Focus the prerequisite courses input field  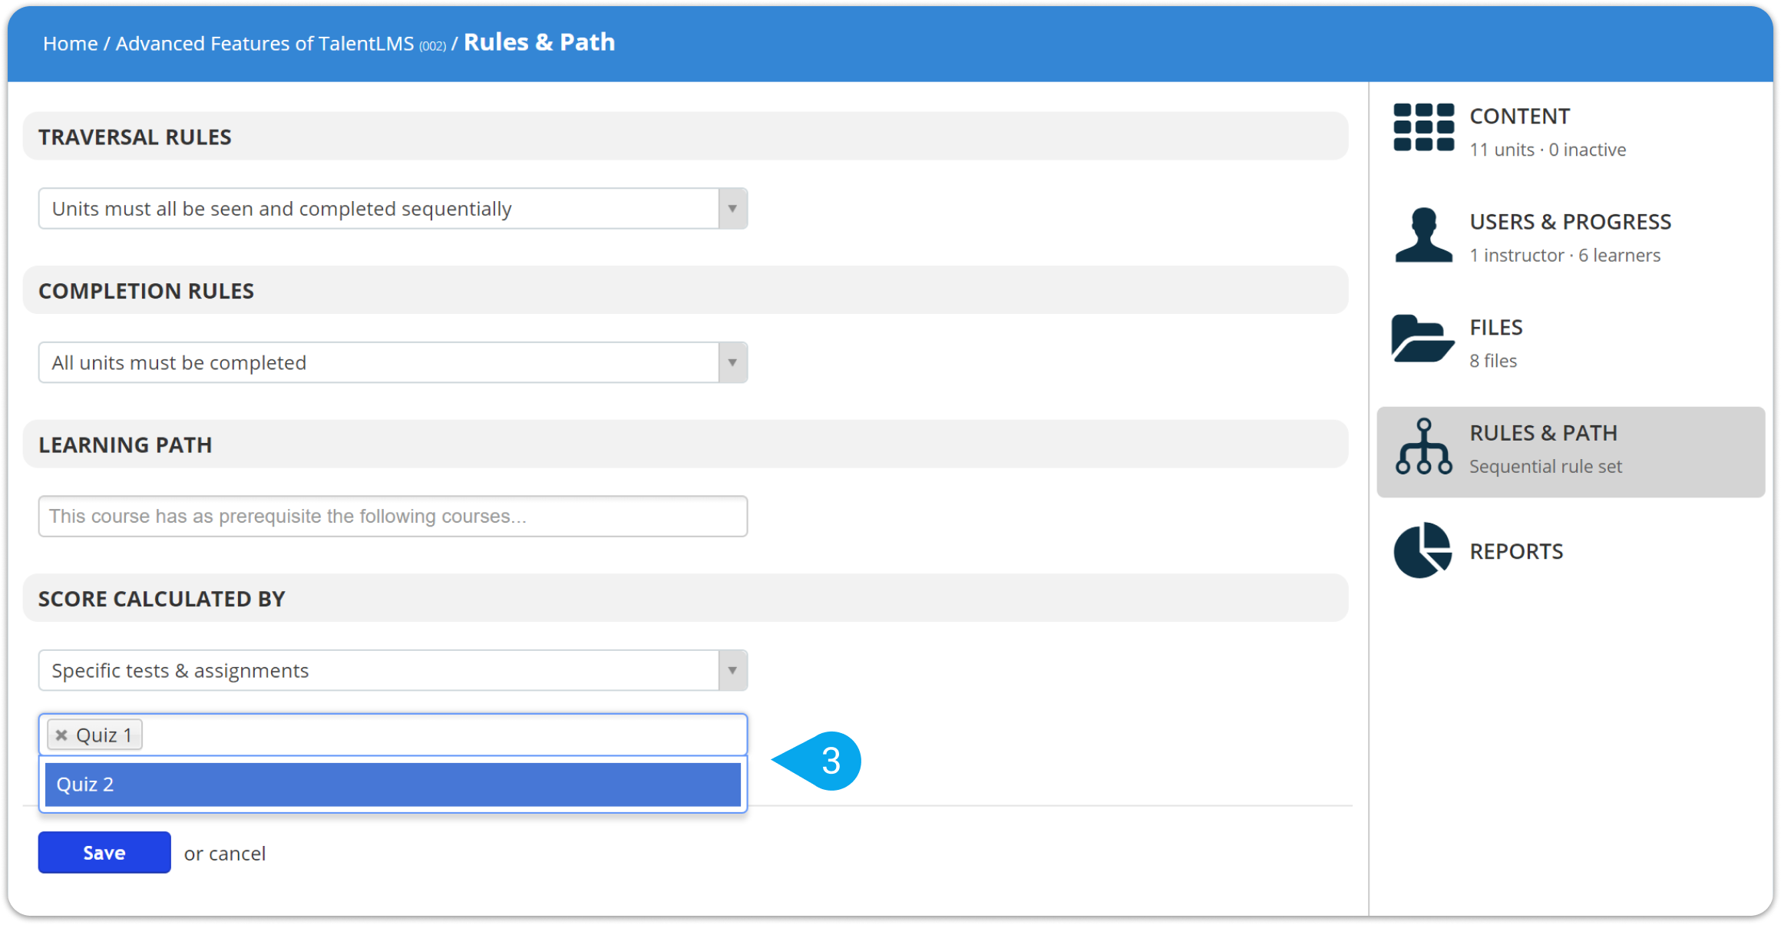pos(393,516)
